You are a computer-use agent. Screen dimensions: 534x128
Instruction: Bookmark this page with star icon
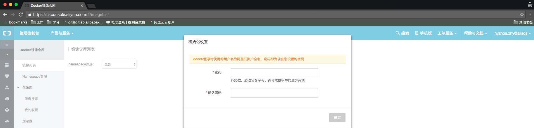(522, 15)
